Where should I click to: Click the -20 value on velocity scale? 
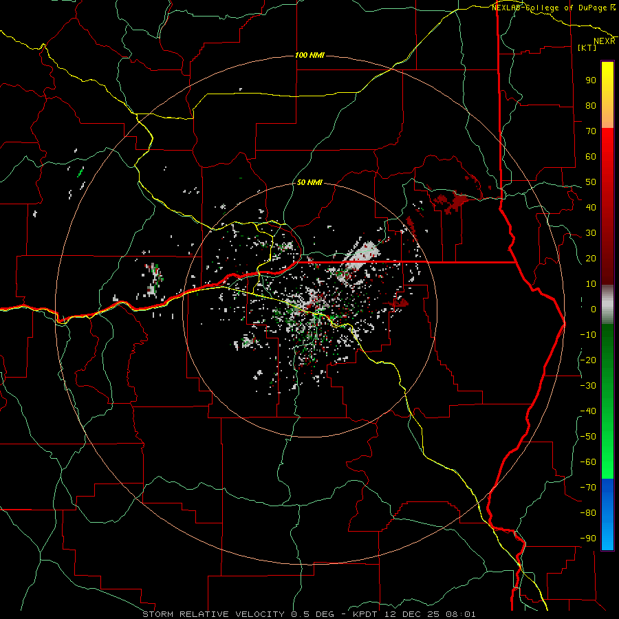click(x=588, y=360)
